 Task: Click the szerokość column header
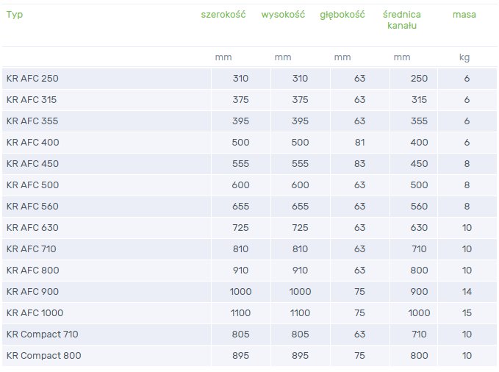tap(223, 15)
